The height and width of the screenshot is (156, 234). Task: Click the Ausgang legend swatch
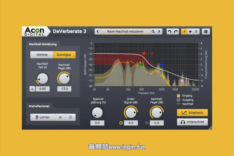178,100
